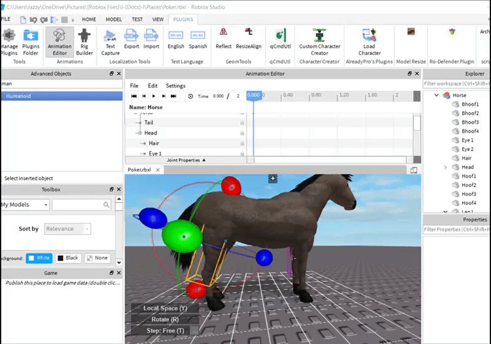
Task: Set toolbox background to White
Action: pyautogui.click(x=39, y=258)
